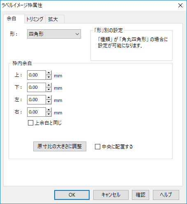Open help with ヘルプ button
The width and height of the screenshot is (187, 204).
(x=166, y=195)
